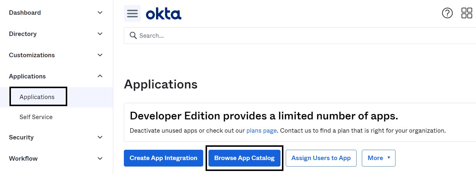Open the Applications sub-item in the sidebar

37,97
